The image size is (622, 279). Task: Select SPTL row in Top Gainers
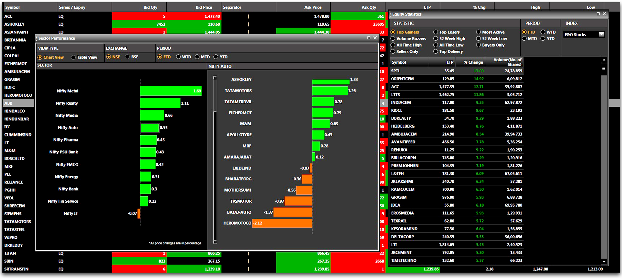pyautogui.click(x=456, y=71)
